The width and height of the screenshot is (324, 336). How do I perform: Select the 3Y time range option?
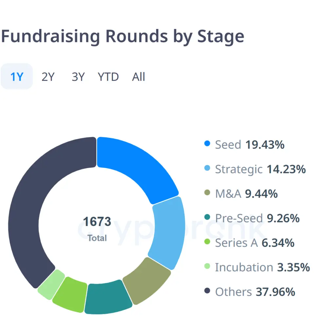(78, 77)
